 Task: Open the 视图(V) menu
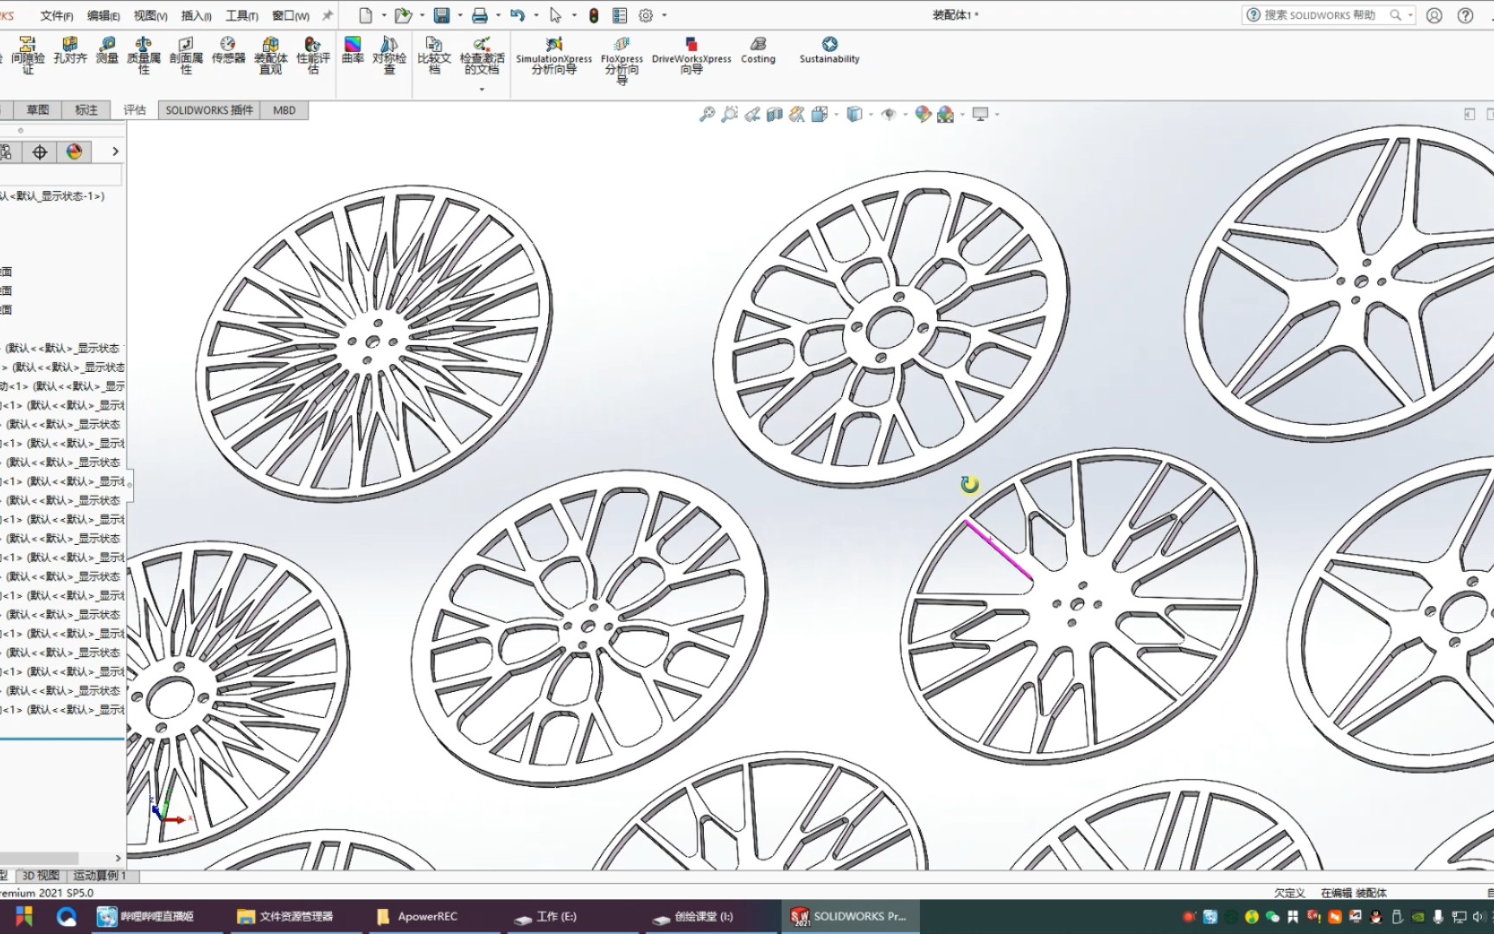(x=150, y=16)
